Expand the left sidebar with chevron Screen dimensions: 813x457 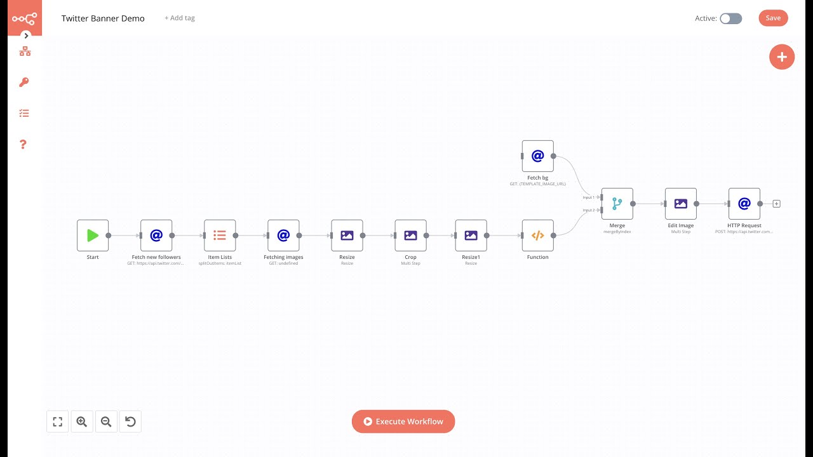point(26,36)
